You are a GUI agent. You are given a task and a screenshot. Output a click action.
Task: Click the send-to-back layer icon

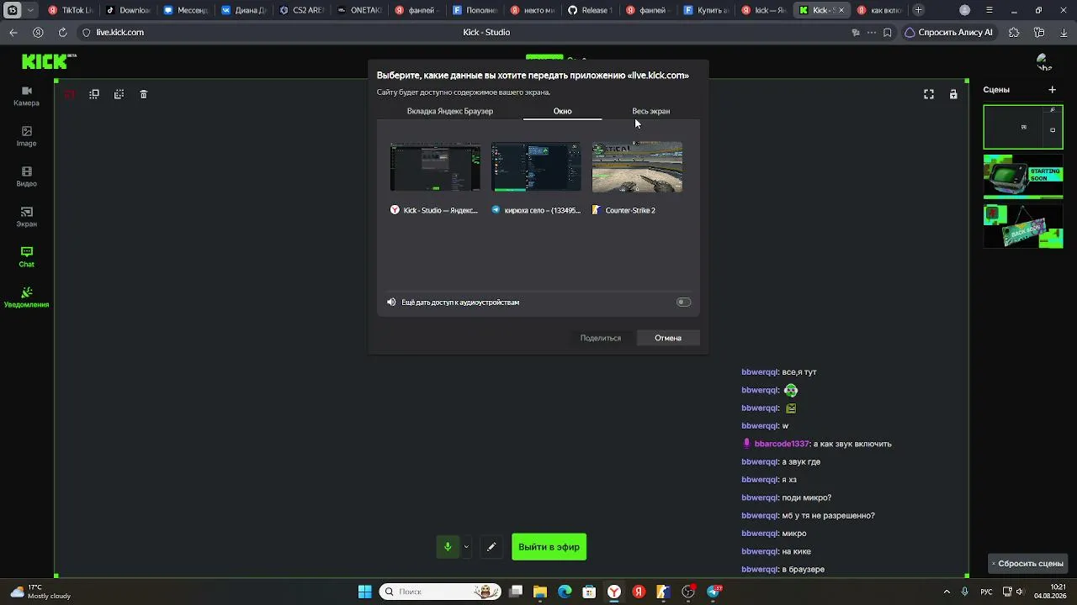point(119,94)
